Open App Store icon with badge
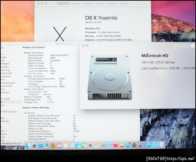This screenshot has width=196, height=162. 128,145
